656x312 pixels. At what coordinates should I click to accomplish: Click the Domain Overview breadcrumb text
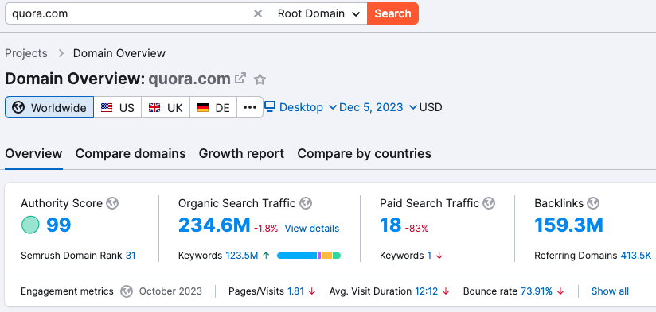[x=119, y=53]
